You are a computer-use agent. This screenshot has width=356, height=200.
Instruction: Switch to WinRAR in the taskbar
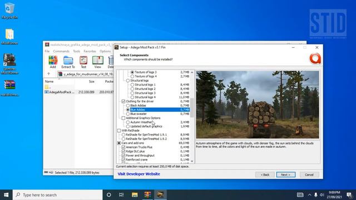(147, 195)
